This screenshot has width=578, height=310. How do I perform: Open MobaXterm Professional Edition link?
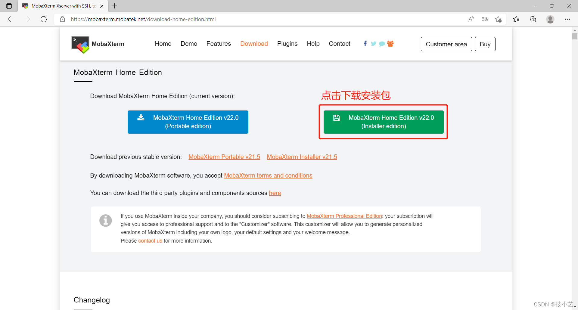point(344,216)
